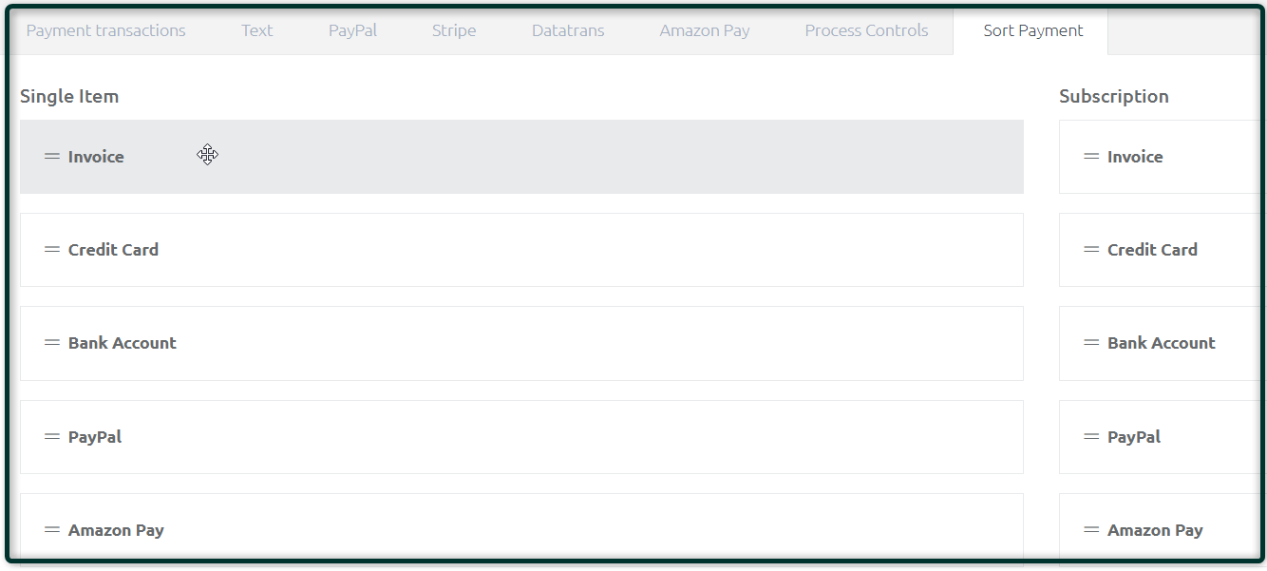Image resolution: width=1267 pixels, height=571 pixels.
Task: Click the drag handle icon beside Single Item Invoice
Action: [x=52, y=157]
